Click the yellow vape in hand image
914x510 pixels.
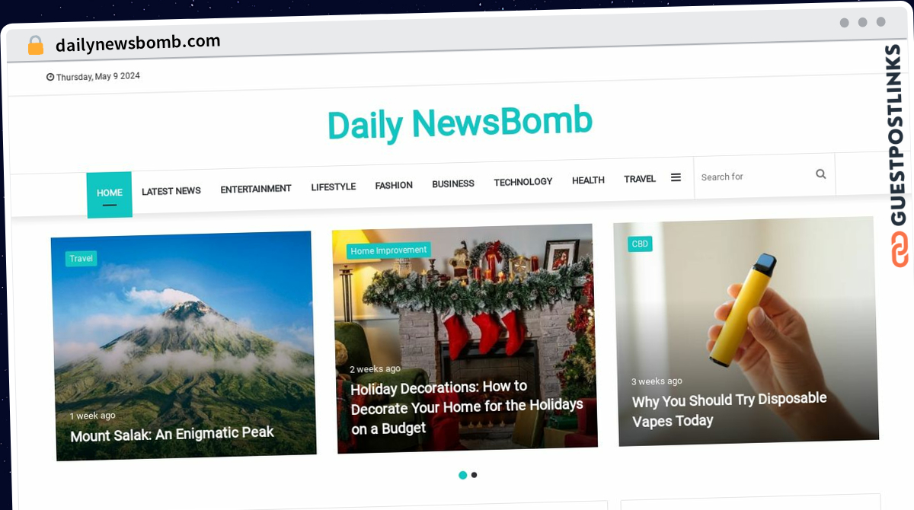(x=746, y=331)
